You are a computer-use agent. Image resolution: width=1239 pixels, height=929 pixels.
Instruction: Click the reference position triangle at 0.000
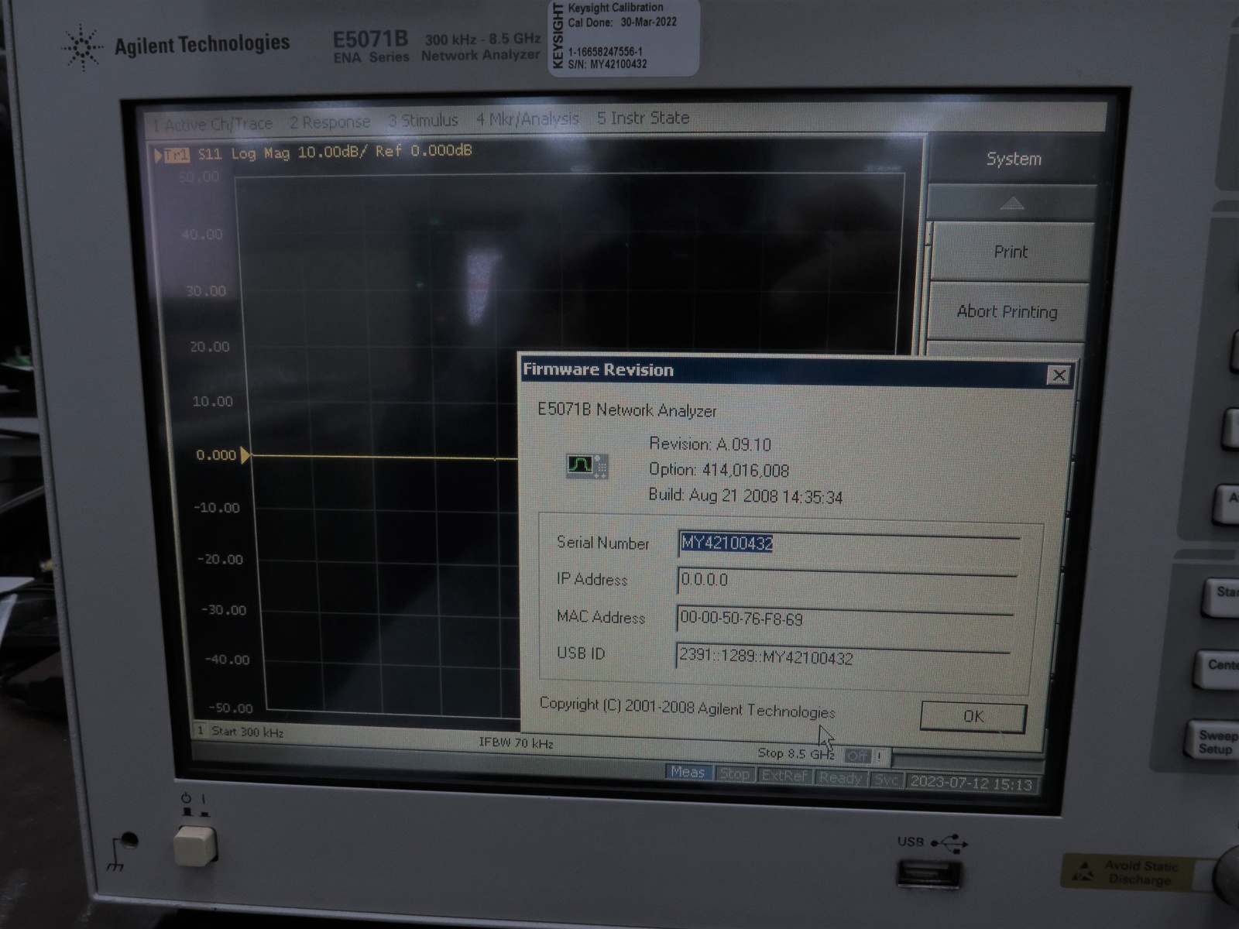coord(245,455)
